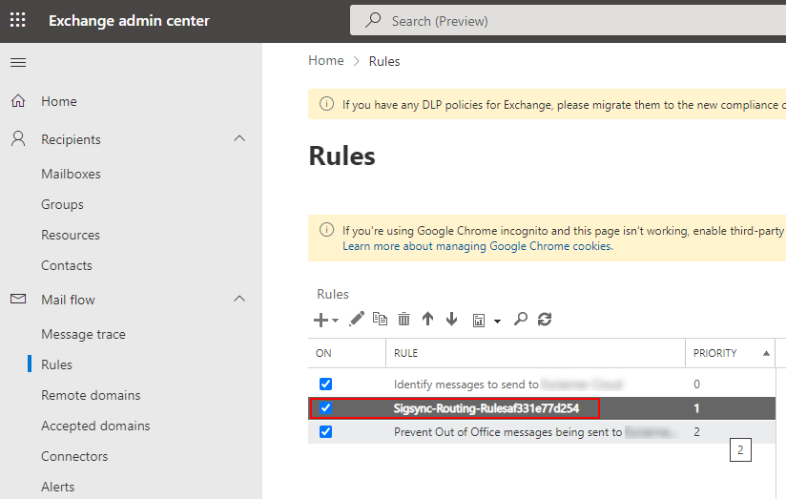786x499 pixels.
Task: Toggle the Sigsync-Routing-Rules checkbox
Action: 325,408
